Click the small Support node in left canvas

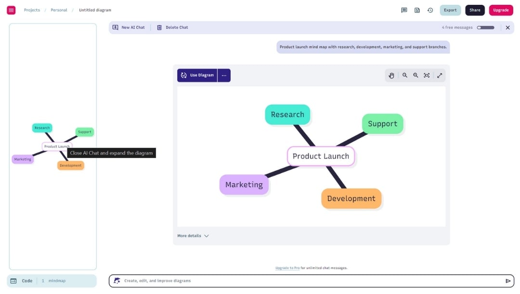[x=85, y=132]
